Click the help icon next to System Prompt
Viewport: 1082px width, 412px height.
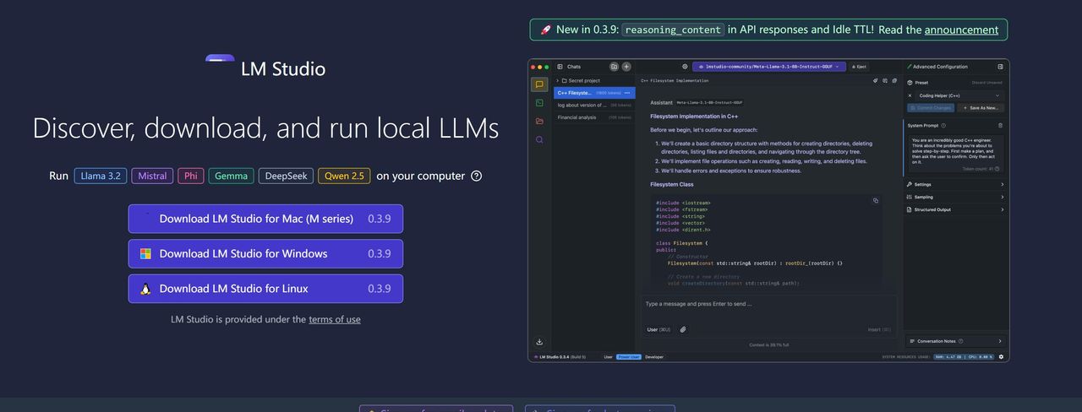point(943,126)
